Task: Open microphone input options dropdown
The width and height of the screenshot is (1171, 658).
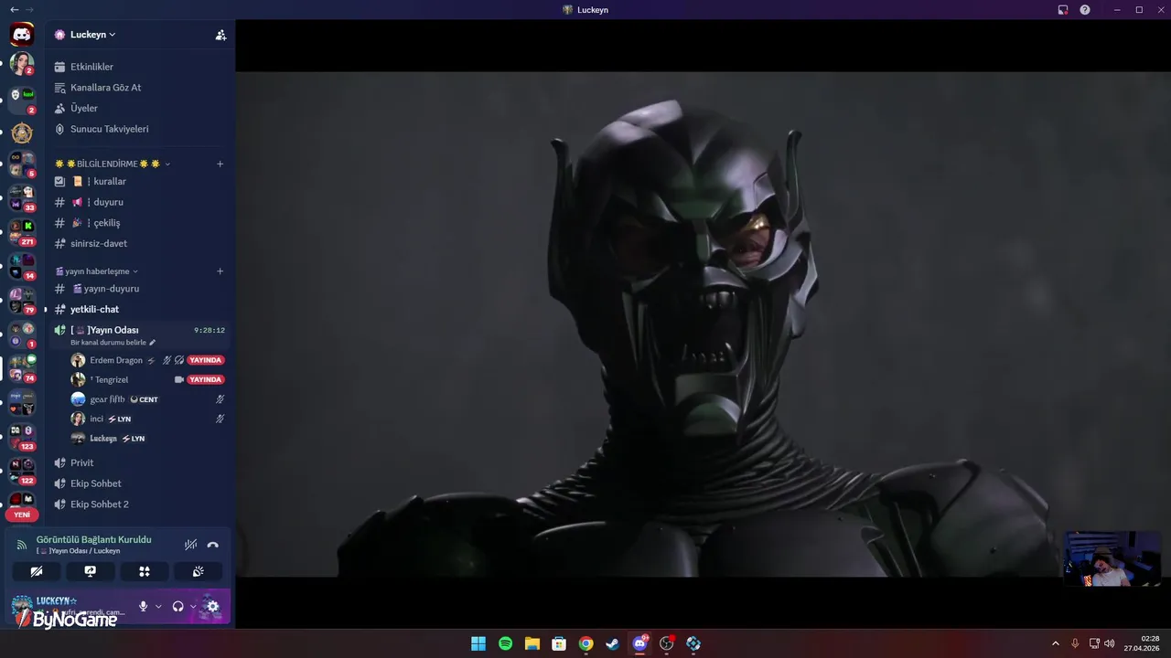Action: [158, 606]
